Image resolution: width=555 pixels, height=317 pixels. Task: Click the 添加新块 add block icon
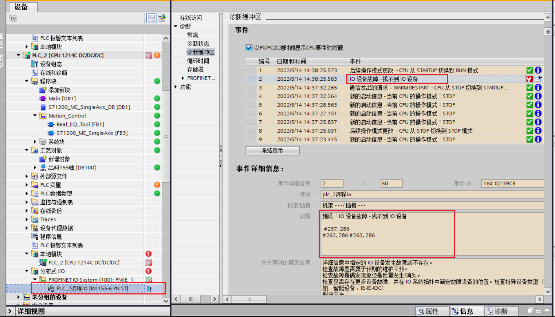coord(43,90)
